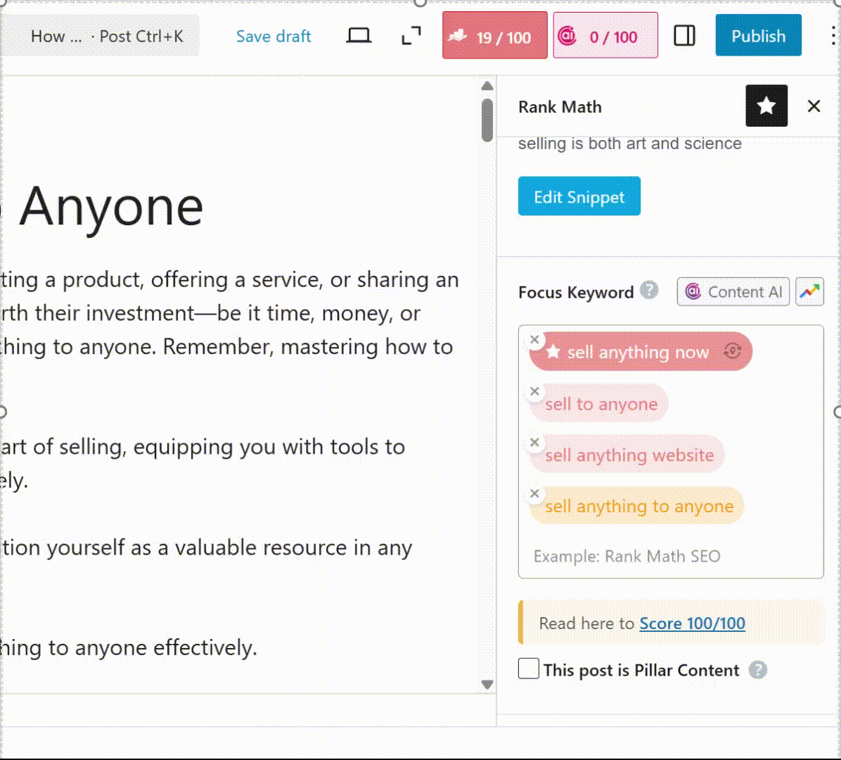
Task: Remove the 'sell to anyone' keyword tag
Action: pyautogui.click(x=534, y=391)
